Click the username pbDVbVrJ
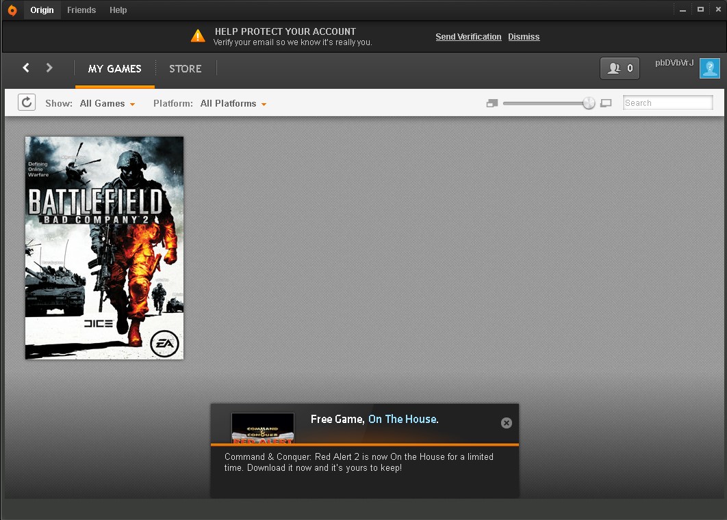 click(x=674, y=63)
